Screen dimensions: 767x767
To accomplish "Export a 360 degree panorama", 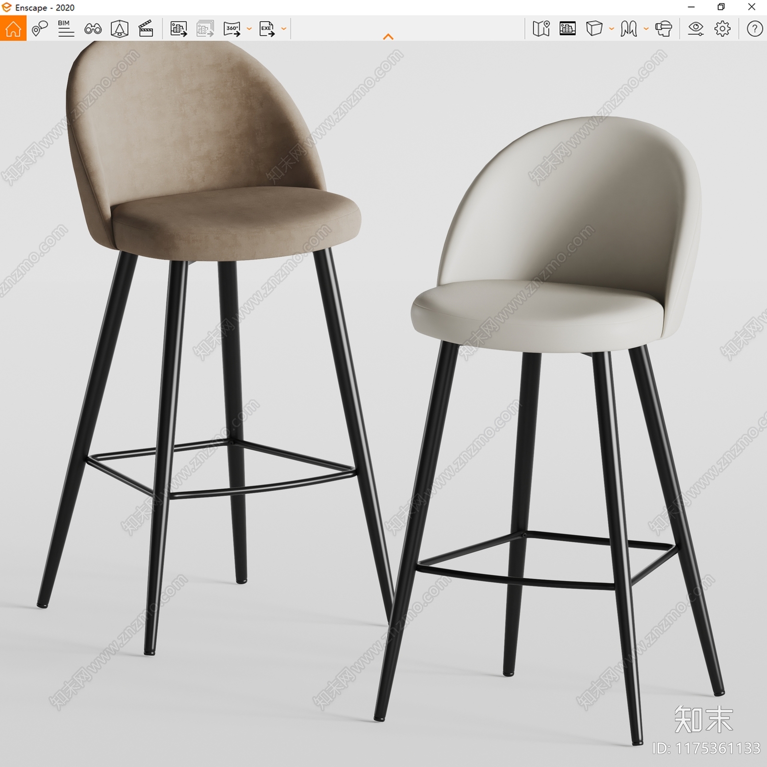I will (x=232, y=29).
